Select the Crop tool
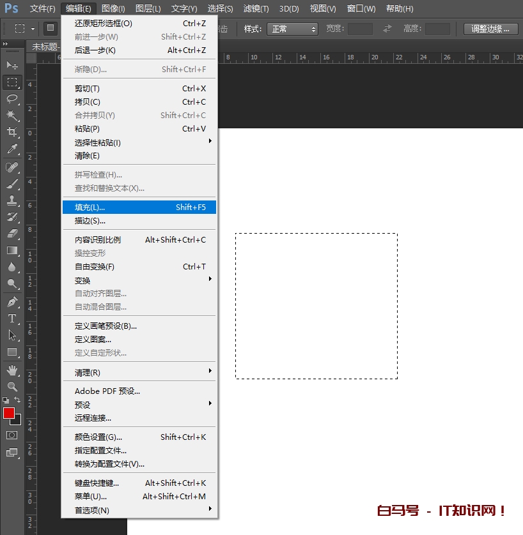The width and height of the screenshot is (523, 535). coord(12,132)
